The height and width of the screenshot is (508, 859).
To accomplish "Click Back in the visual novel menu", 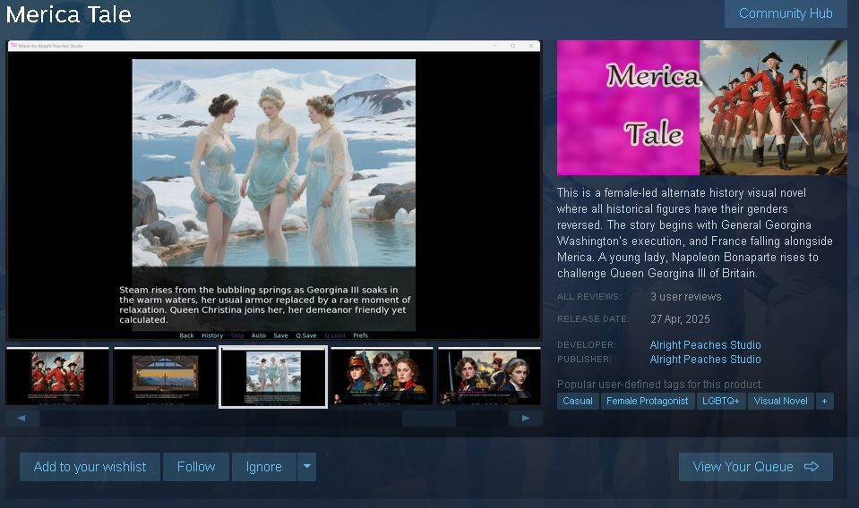I will [187, 335].
